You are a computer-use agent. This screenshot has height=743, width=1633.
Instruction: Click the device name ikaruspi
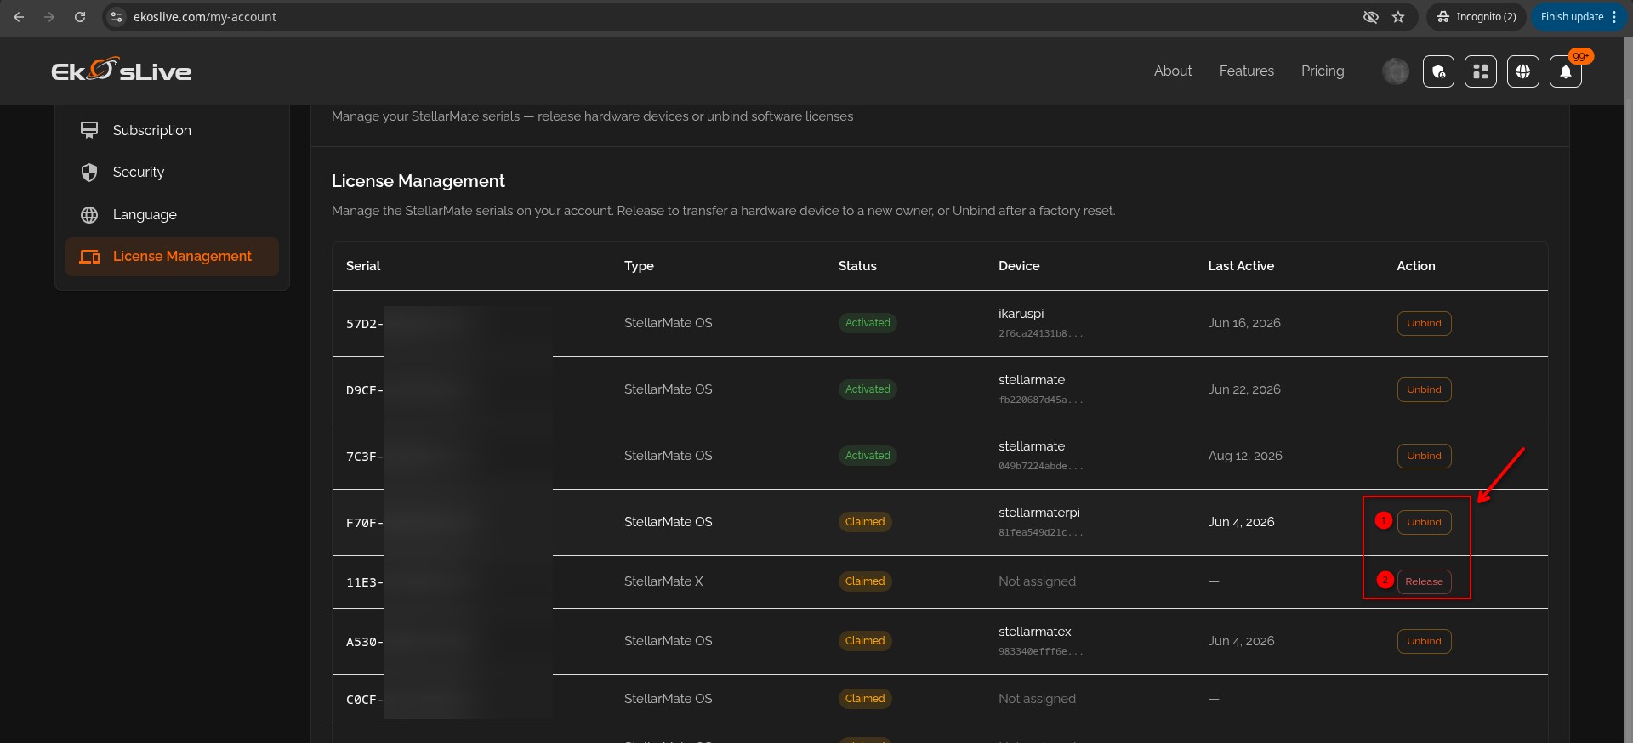[x=1021, y=314]
